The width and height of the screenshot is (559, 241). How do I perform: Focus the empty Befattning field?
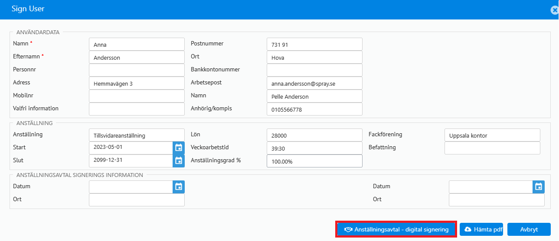(x=492, y=148)
